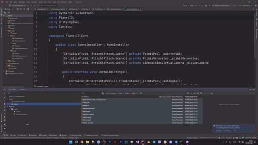The width and height of the screenshot is (258, 145).
Task: Open Attach to Unity Editor configuration dropdown
Action: pos(224,6)
